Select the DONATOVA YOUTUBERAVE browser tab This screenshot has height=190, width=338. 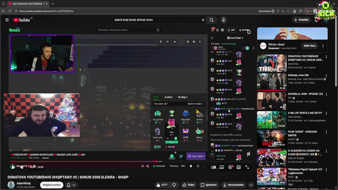tap(28, 4)
